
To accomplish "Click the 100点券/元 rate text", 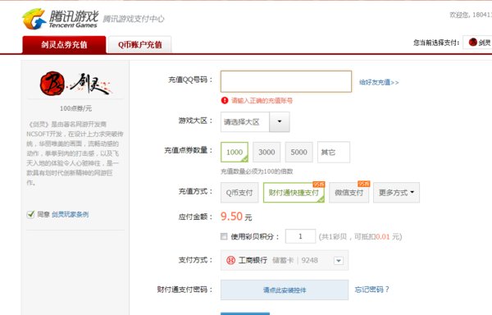I will click(x=75, y=108).
